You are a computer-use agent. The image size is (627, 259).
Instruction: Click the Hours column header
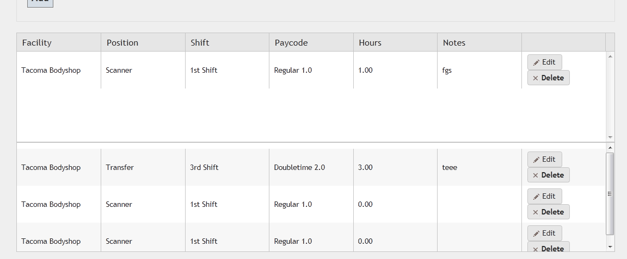pyautogui.click(x=370, y=43)
